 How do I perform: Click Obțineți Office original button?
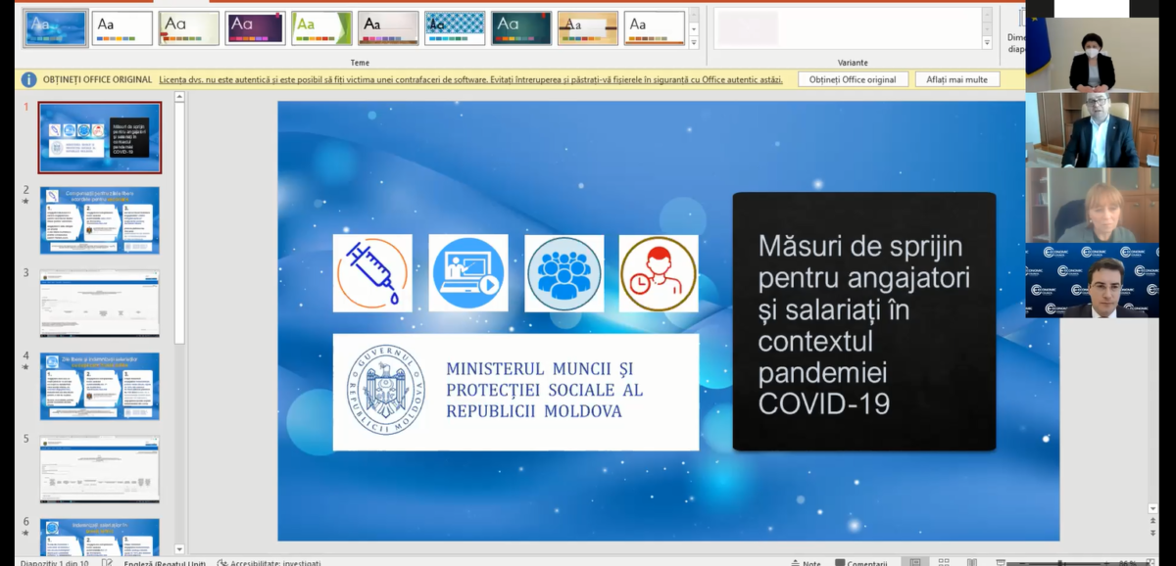click(853, 79)
